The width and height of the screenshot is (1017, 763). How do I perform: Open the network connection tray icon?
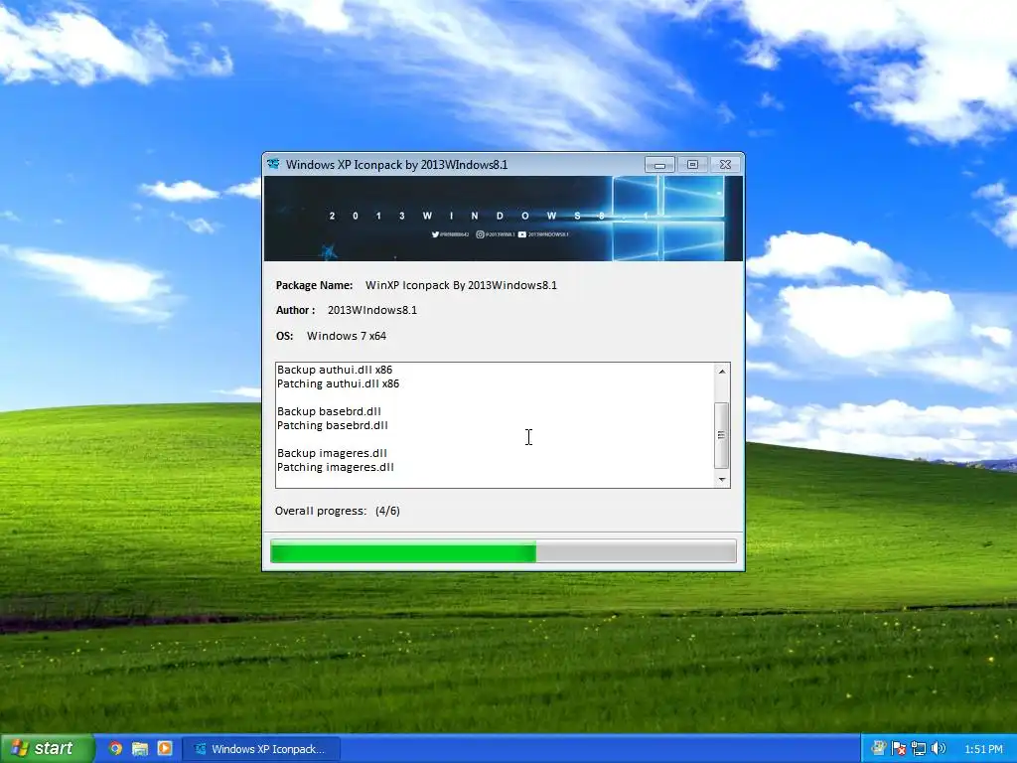[919, 749]
